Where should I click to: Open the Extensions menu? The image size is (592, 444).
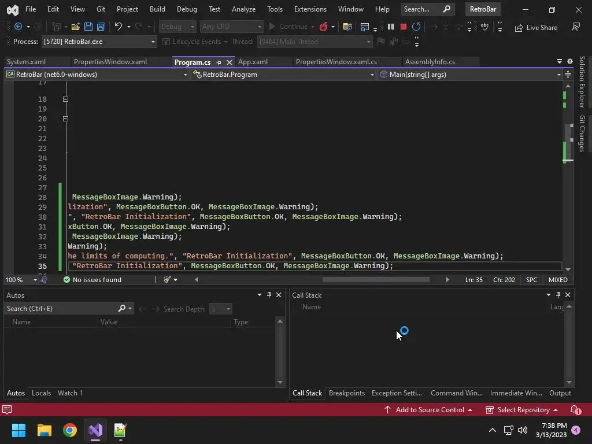coord(310,9)
